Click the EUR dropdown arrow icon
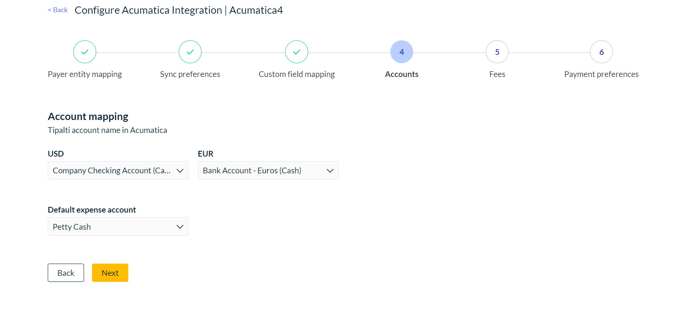687x312 pixels. [x=330, y=170]
